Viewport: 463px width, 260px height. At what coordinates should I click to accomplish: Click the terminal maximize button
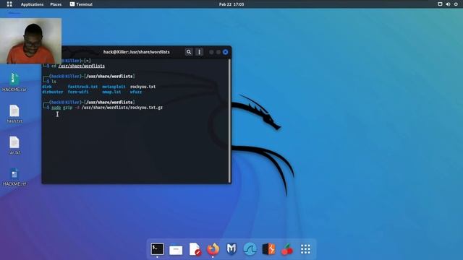pyautogui.click(x=218, y=52)
